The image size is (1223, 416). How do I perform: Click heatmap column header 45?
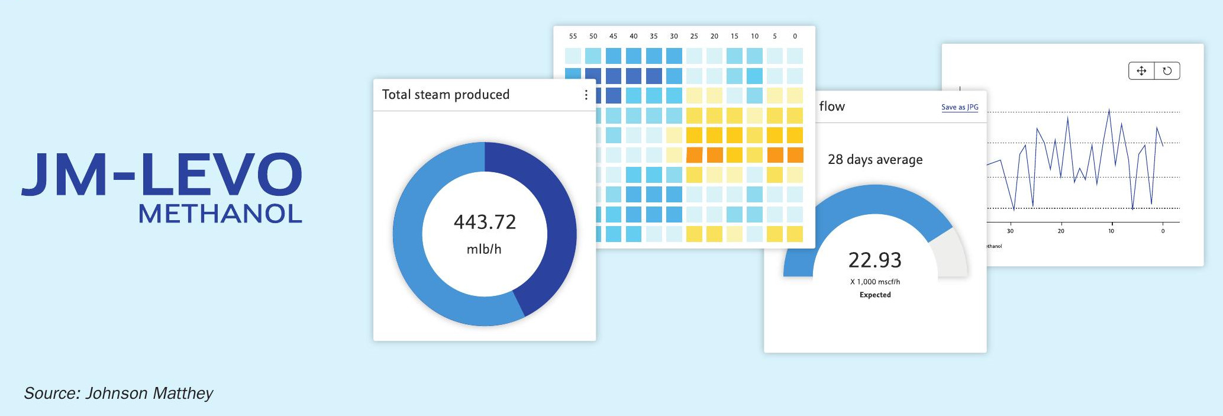pos(613,36)
